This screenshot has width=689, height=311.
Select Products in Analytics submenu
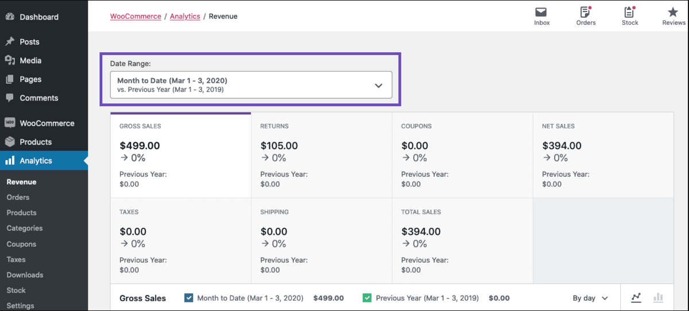pos(21,213)
